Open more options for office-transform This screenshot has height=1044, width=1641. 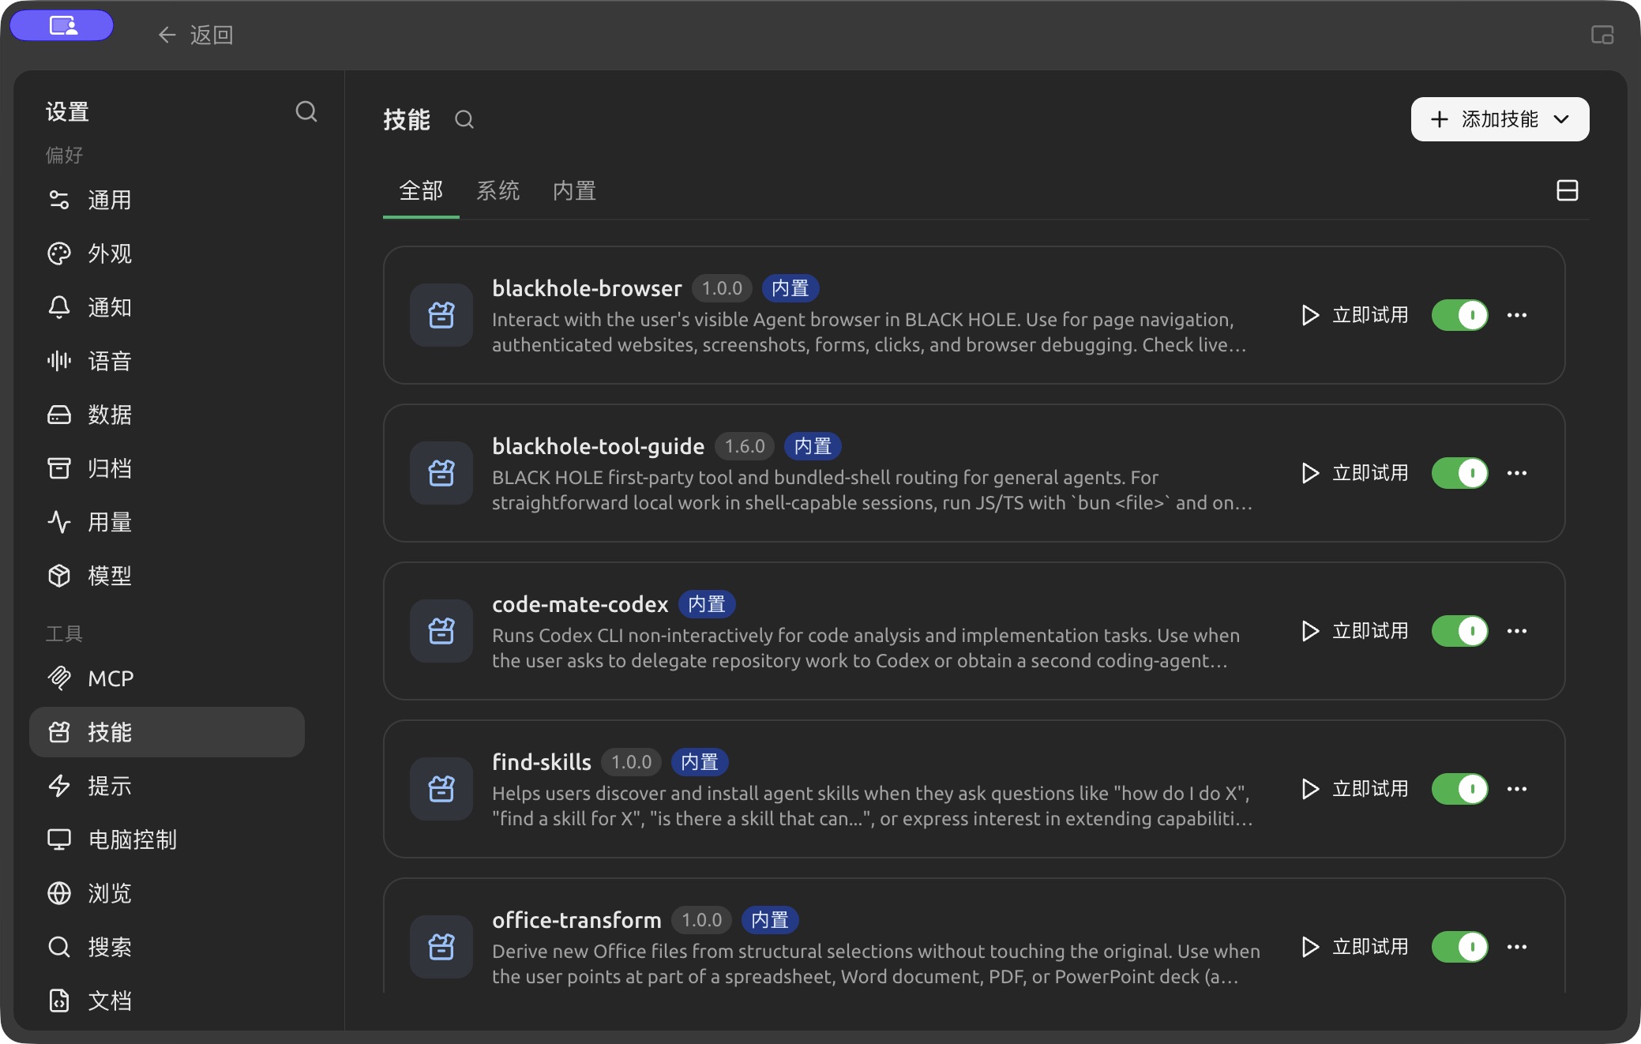pos(1517,947)
